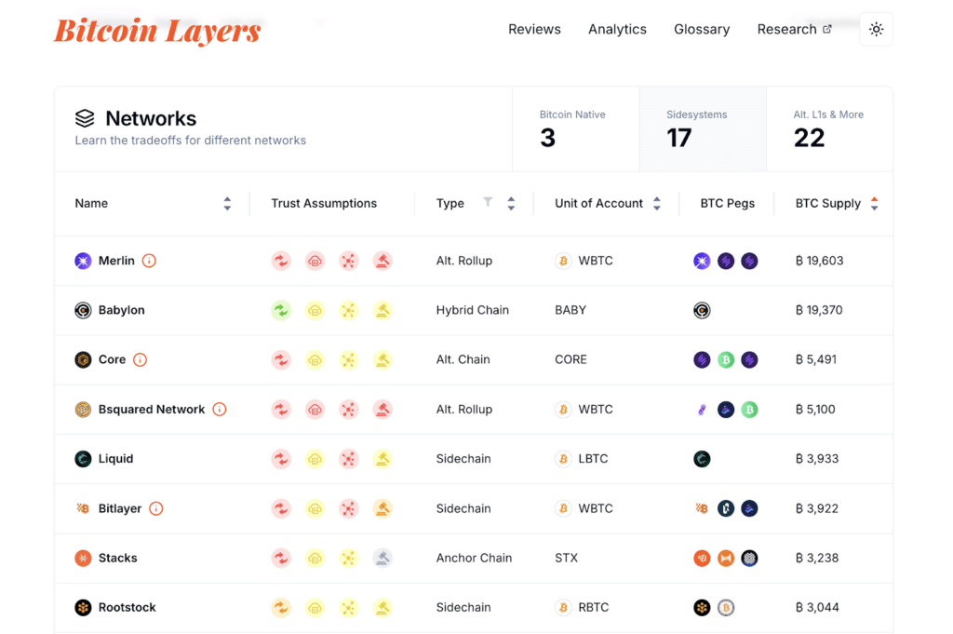Select Rootstock's RBTC unit of account

point(582,607)
